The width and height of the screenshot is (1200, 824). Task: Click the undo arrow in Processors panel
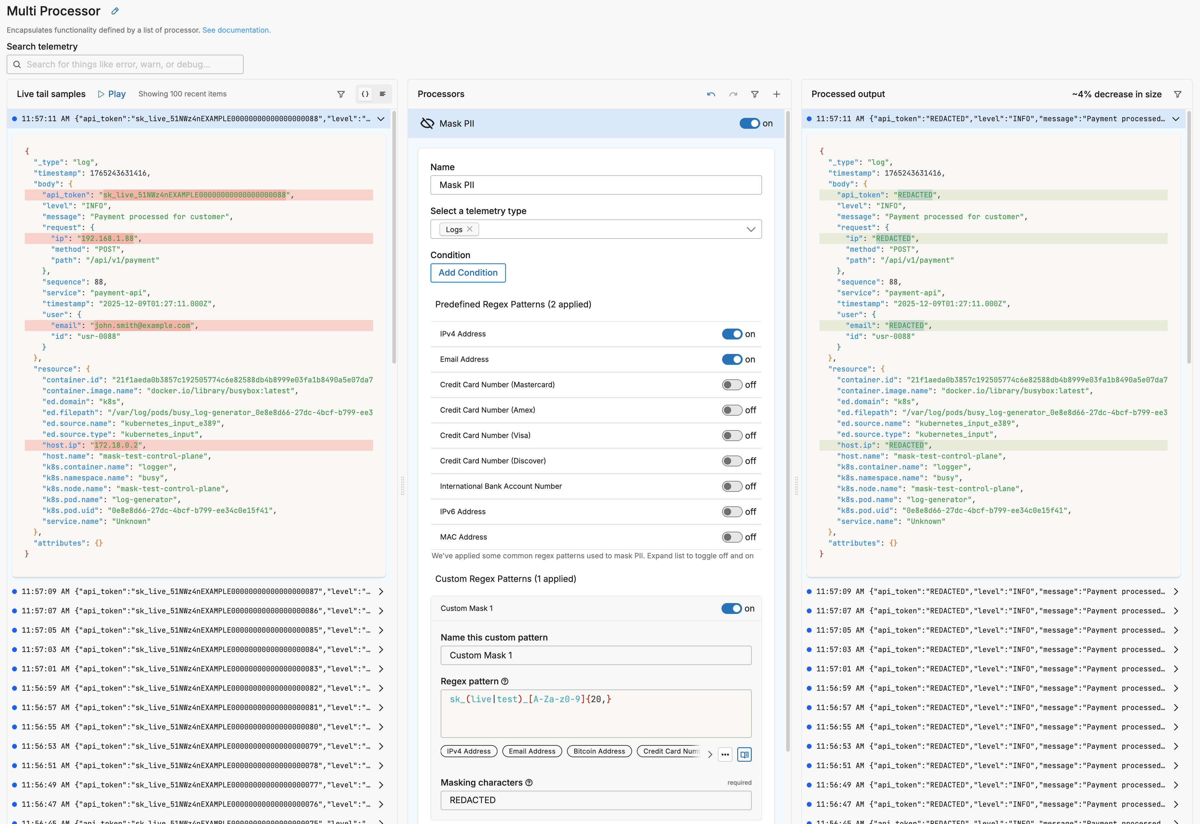(x=711, y=94)
